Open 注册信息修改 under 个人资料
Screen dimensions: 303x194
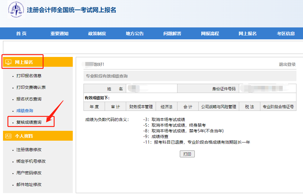pyautogui.click(x=29, y=150)
